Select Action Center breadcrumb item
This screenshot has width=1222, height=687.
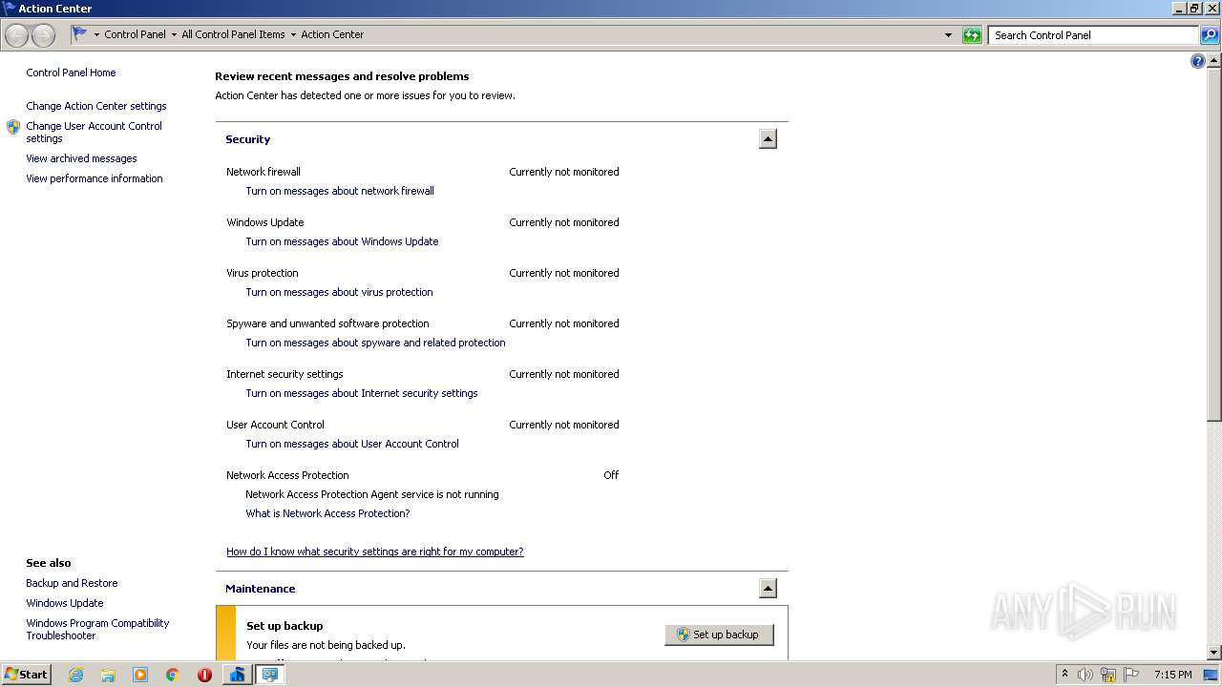332,34
